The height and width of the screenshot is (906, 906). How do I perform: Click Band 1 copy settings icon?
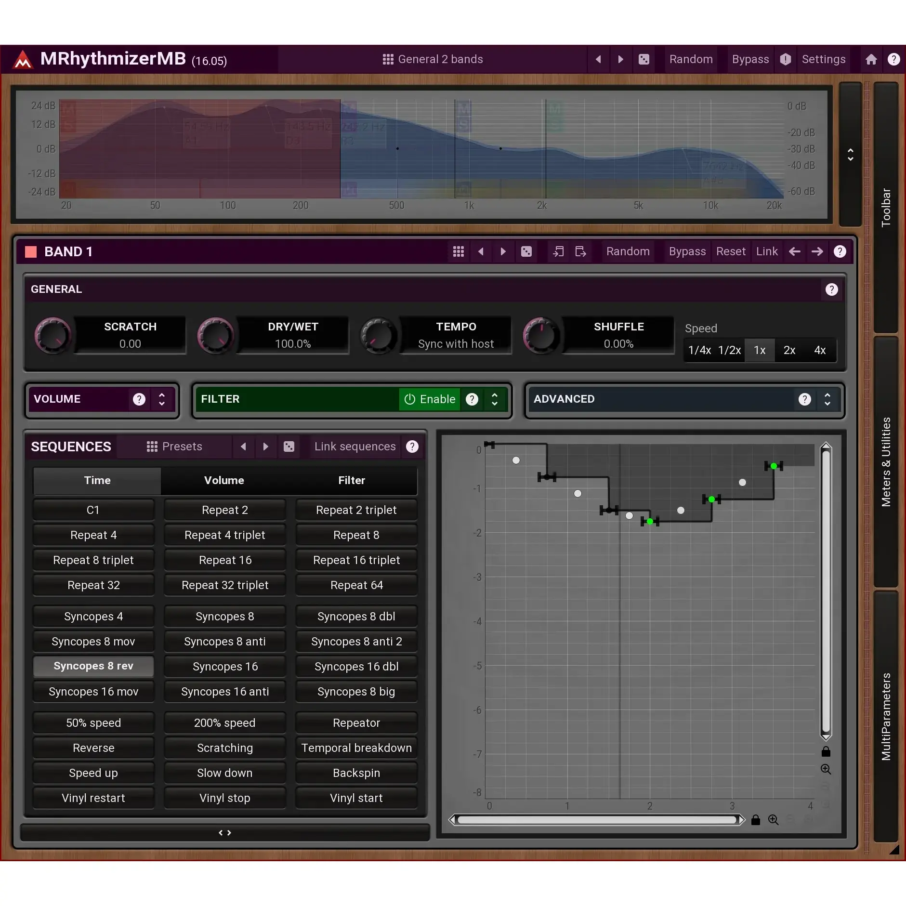click(x=558, y=251)
